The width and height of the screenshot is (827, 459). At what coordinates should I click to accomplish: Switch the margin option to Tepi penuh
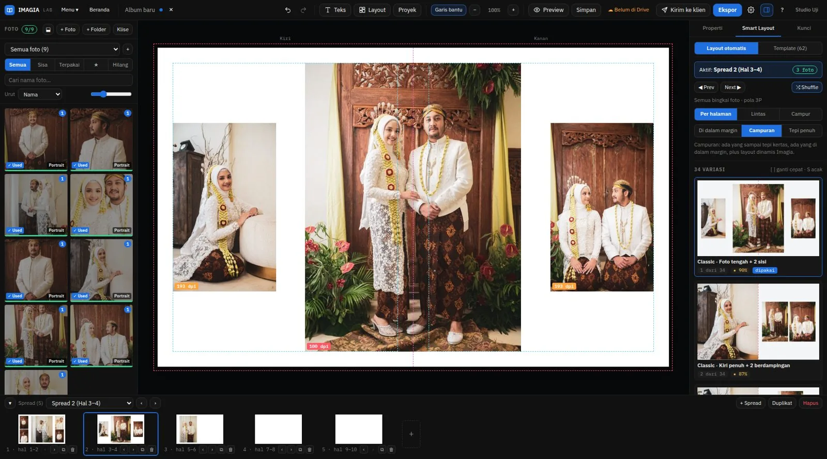click(x=802, y=131)
